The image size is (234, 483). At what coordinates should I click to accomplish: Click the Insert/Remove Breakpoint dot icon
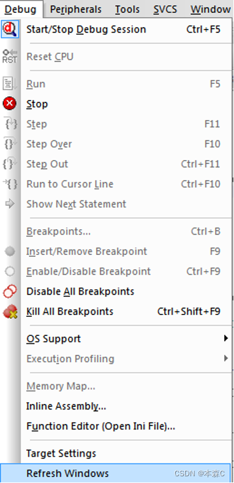pyautogui.click(x=10, y=251)
